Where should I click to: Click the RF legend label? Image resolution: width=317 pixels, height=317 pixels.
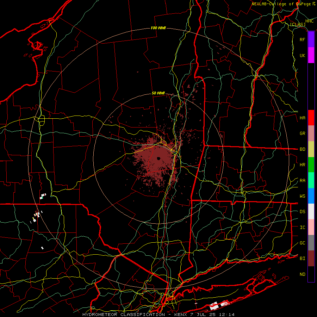click(x=302, y=39)
